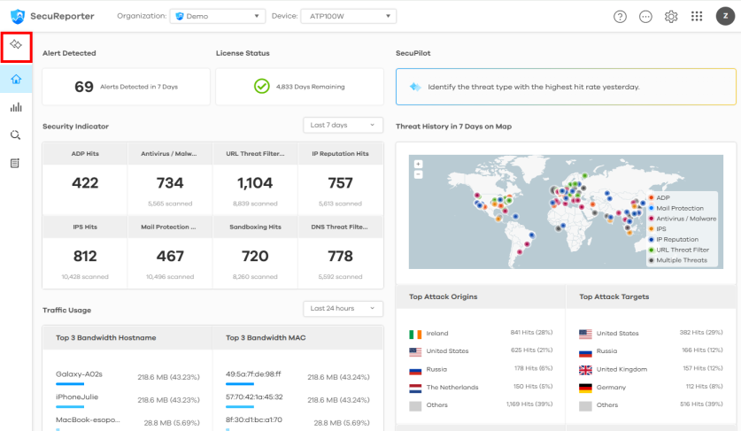Open the Last 24 hours dropdown
Image resolution: width=741 pixels, height=431 pixels.
tap(343, 309)
